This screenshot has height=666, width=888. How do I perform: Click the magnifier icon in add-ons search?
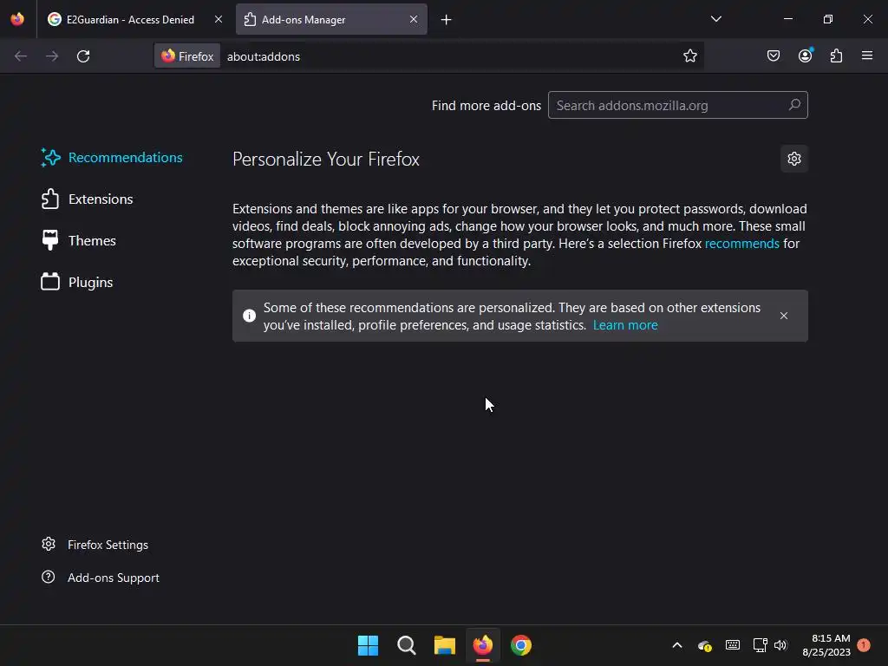(794, 105)
